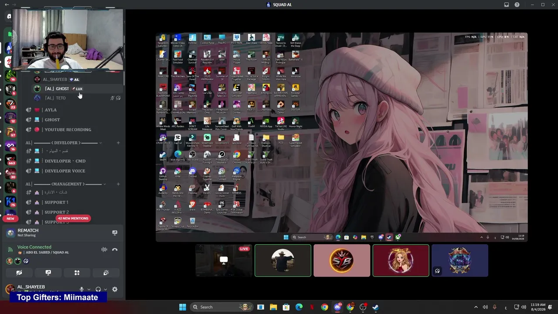Select the blonde girl avatar participant tile
Image resolution: width=558 pixels, height=314 pixels.
(x=401, y=260)
